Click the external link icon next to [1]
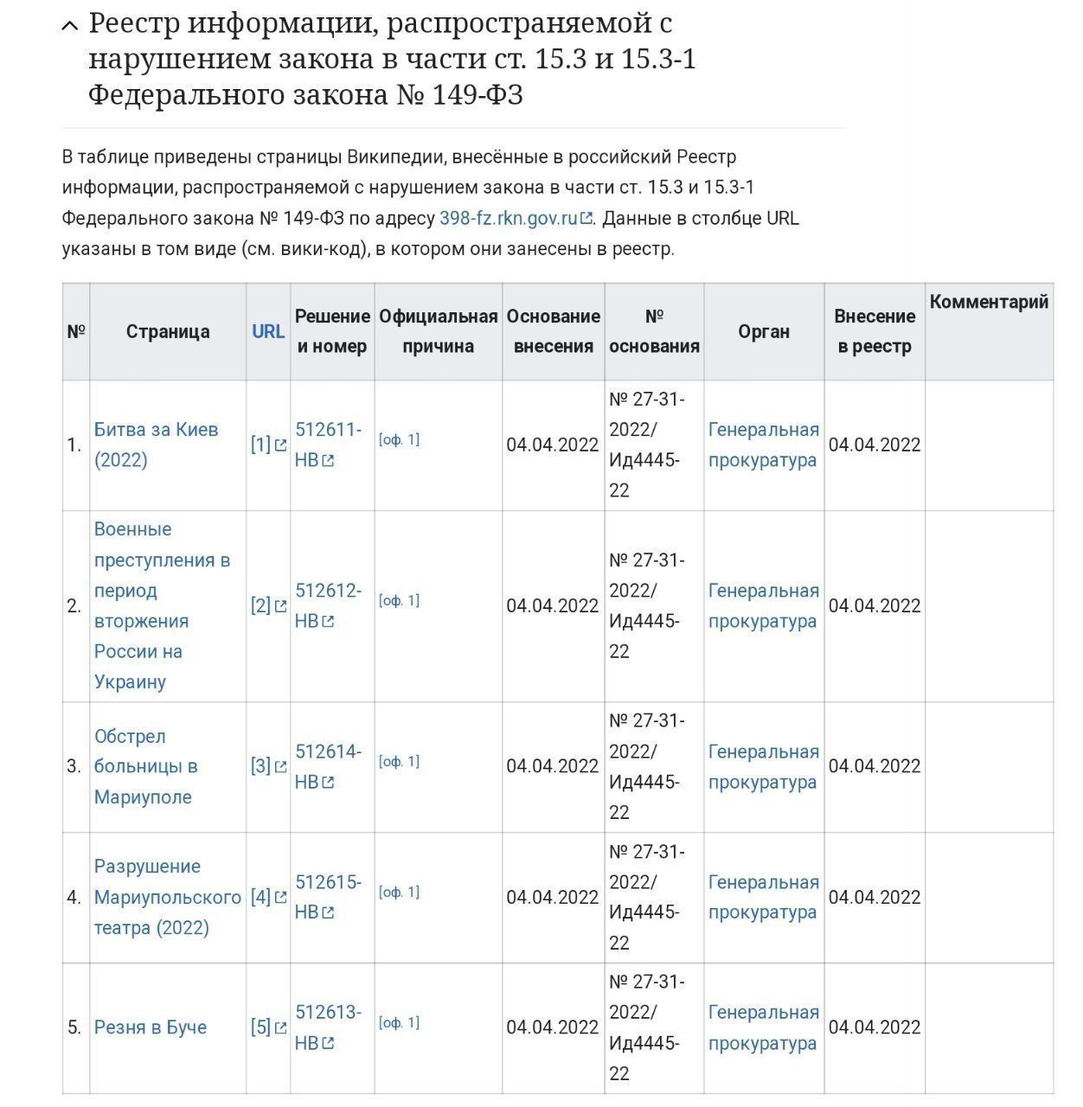This screenshot has height=1107, width=1083. click(x=279, y=444)
